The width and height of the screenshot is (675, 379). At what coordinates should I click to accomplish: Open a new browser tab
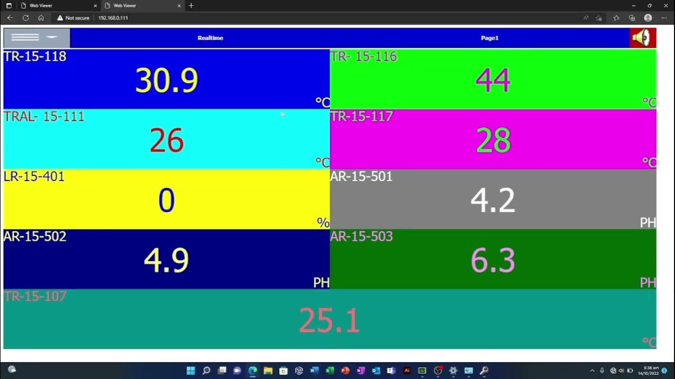click(191, 5)
